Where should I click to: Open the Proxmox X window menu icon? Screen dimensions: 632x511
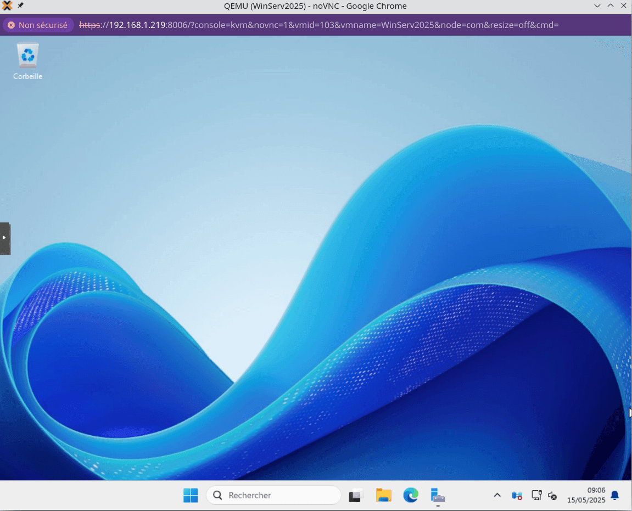pos(7,5)
